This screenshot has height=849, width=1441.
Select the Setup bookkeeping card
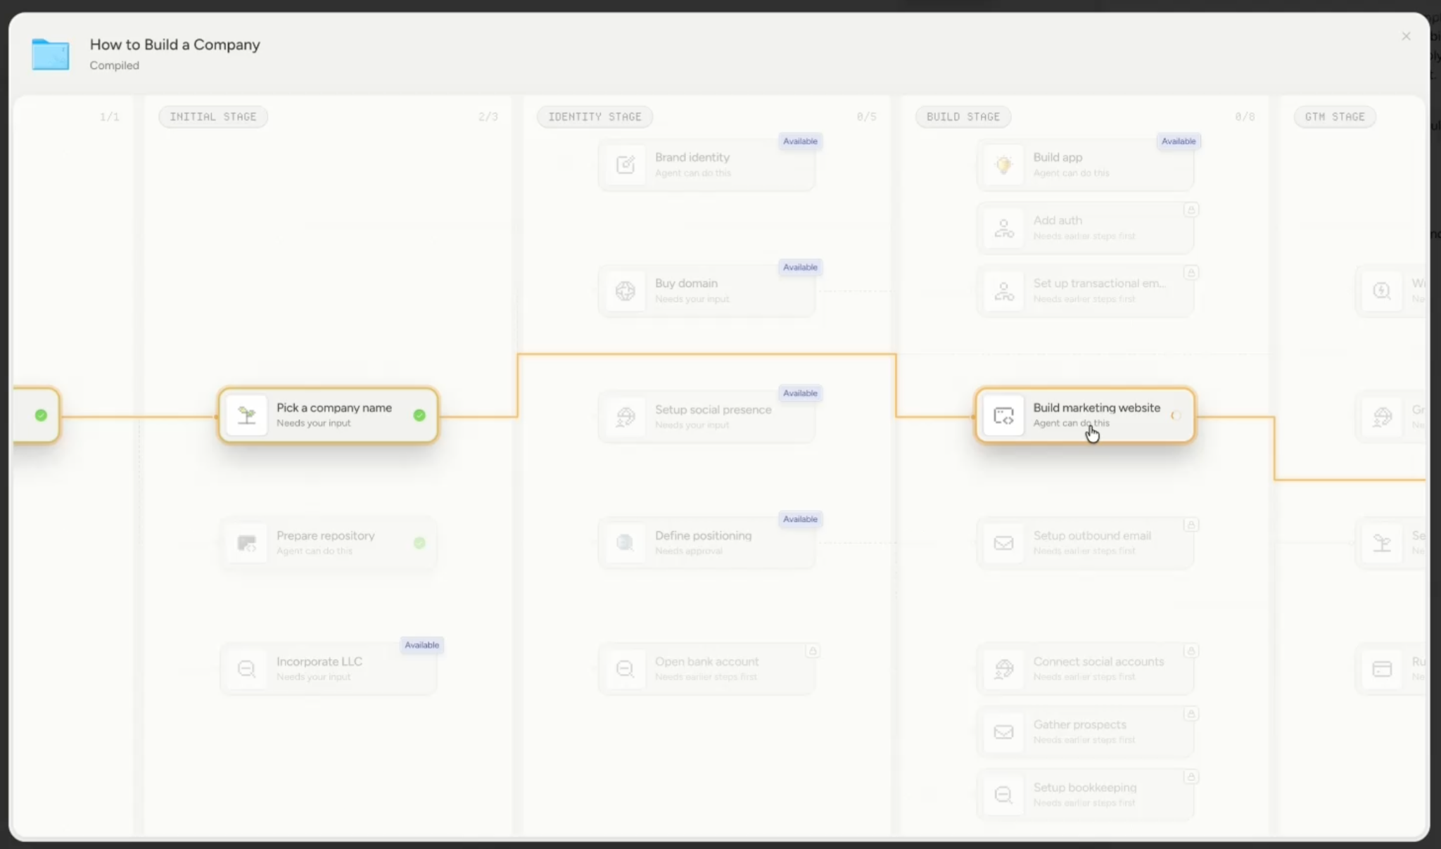(1085, 794)
